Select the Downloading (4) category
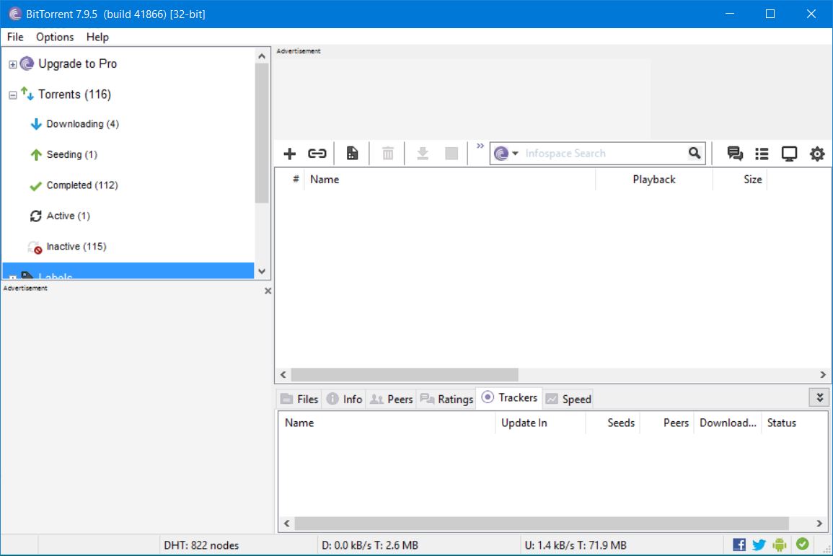Screen dimensions: 833x556 coord(82,124)
